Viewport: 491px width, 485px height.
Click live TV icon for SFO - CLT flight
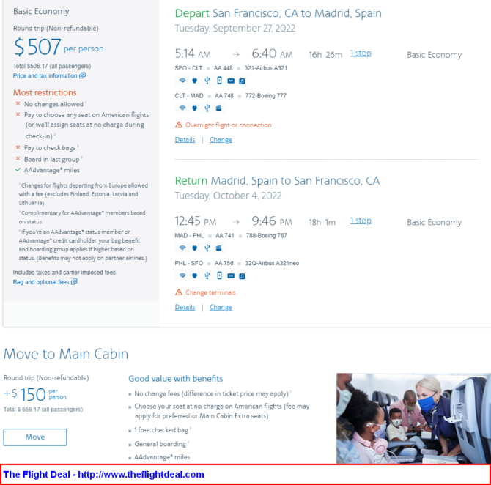click(231, 81)
